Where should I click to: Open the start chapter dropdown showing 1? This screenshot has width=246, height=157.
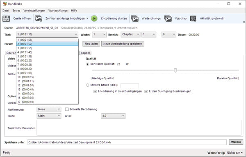click(x=149, y=35)
